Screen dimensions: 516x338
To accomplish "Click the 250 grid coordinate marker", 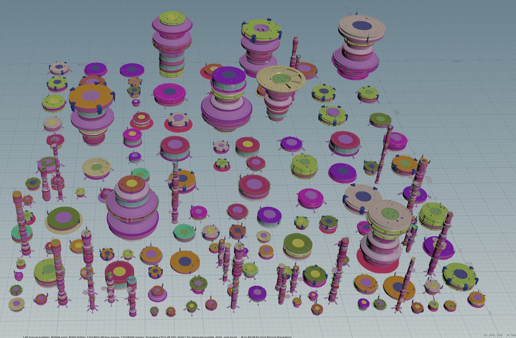I will point(429,179).
